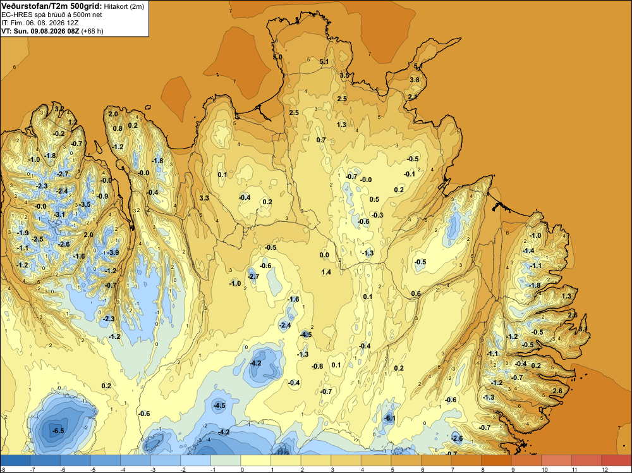632x473 pixels.
Task: Select the -3.5 temperature label
Action: tap(85, 204)
